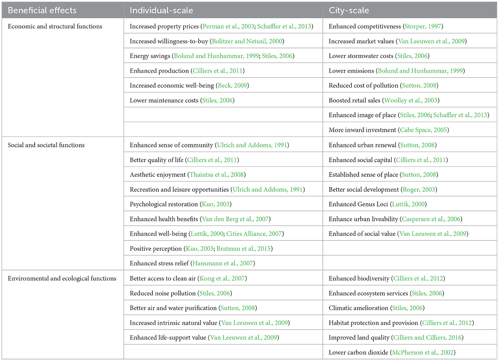The width and height of the screenshot is (499, 361).
Task: Open the McPherson et al., 2002 reference
Action: click(422, 353)
